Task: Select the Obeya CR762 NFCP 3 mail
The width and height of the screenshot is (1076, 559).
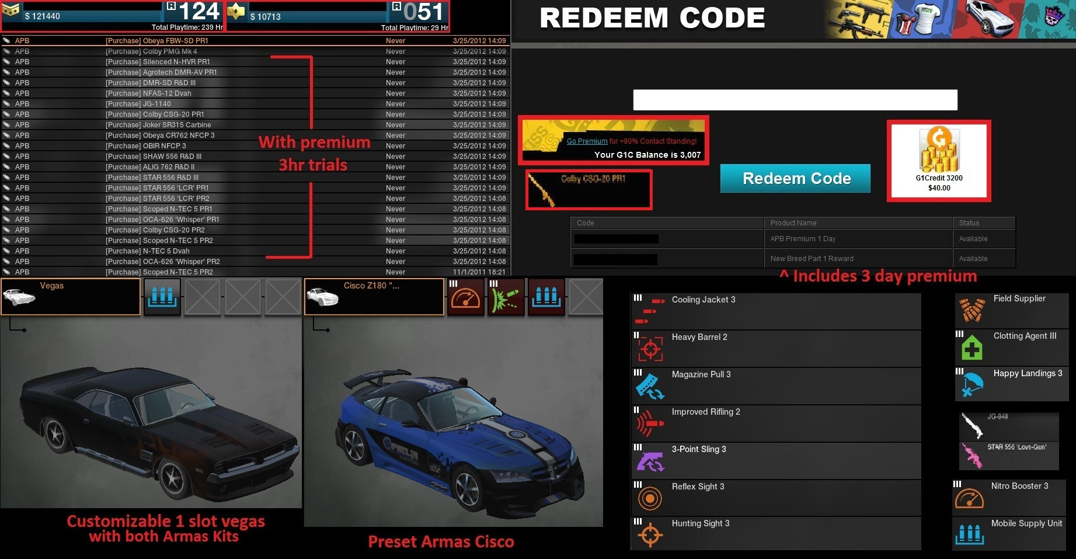Action: click(x=255, y=135)
